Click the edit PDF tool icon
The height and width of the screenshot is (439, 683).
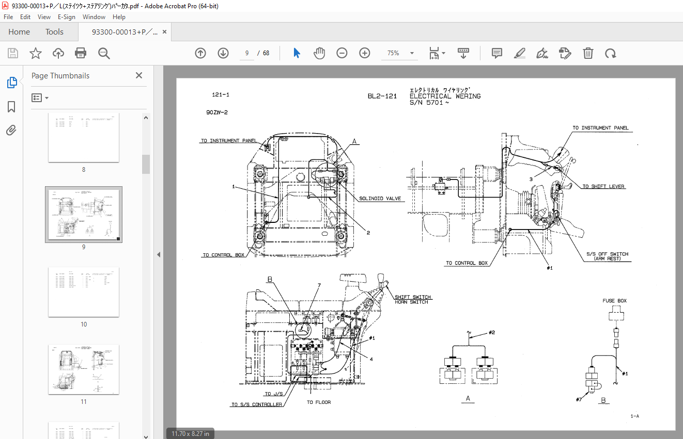pyautogui.click(x=565, y=53)
